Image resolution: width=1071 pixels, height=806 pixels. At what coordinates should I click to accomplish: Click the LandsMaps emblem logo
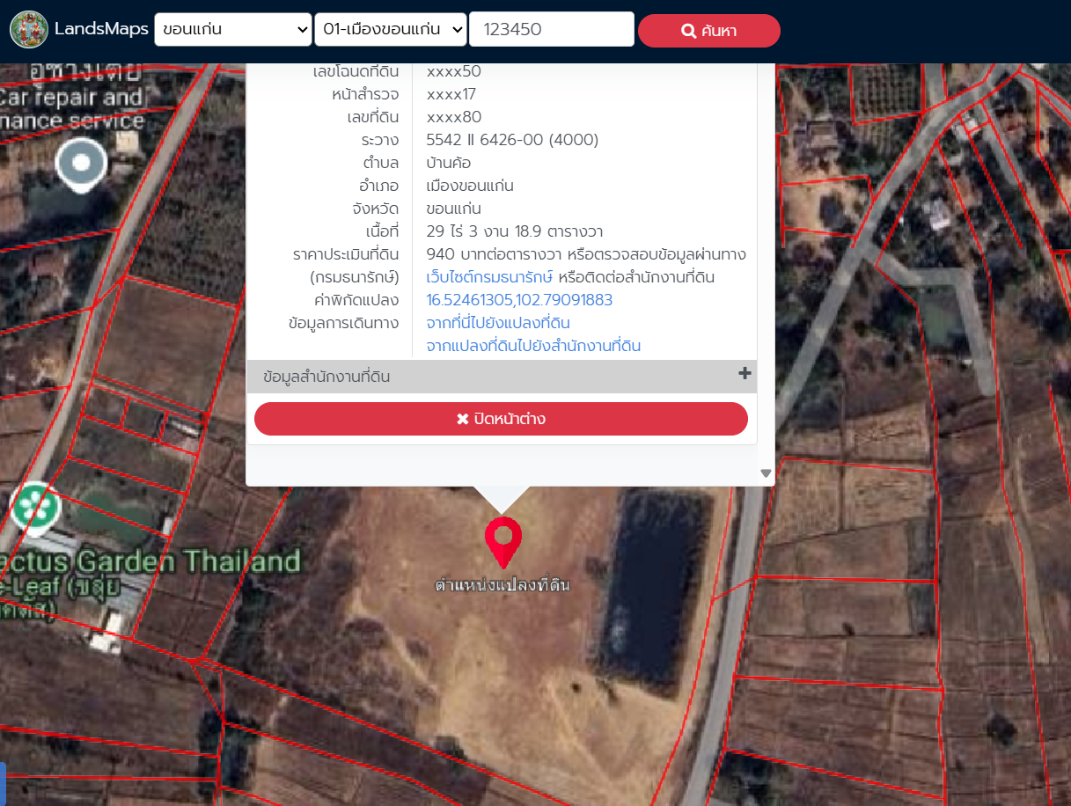click(29, 29)
